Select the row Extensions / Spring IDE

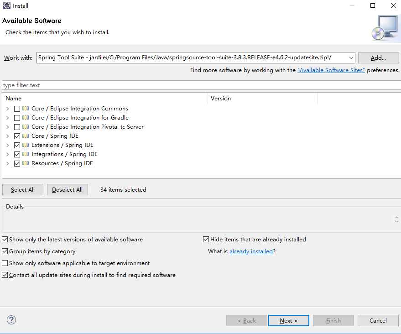62,145
